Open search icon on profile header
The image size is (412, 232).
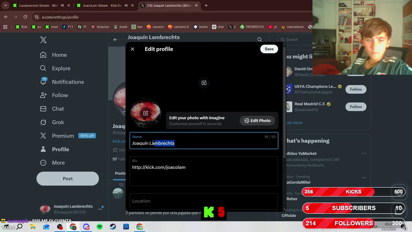click(x=259, y=40)
